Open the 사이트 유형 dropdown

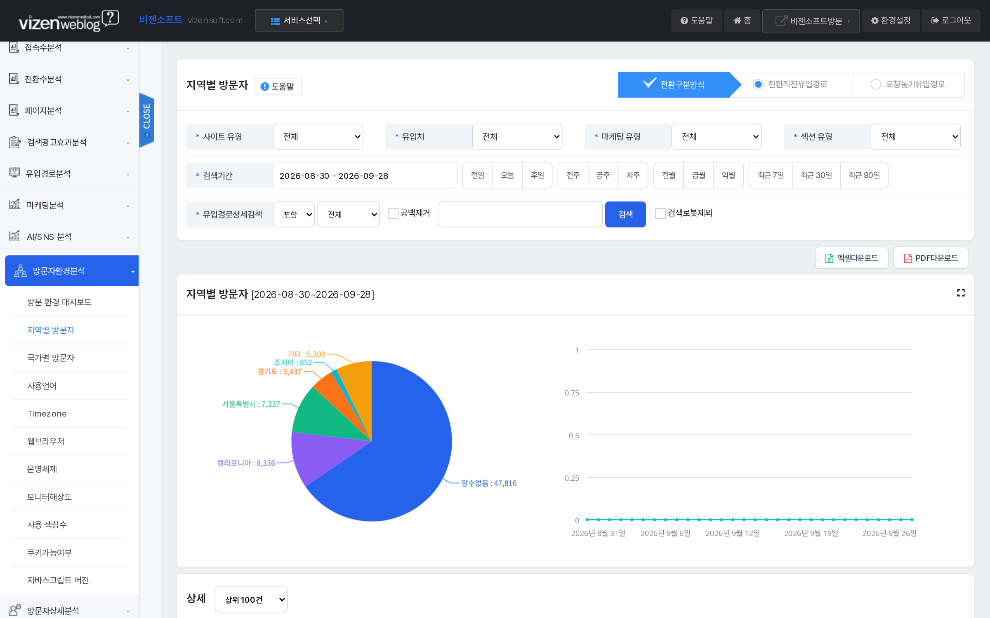[318, 136]
